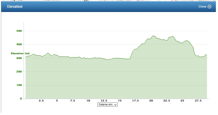Click the 27.5 distance axis label
This screenshot has width=218, height=115.
coord(198,101)
